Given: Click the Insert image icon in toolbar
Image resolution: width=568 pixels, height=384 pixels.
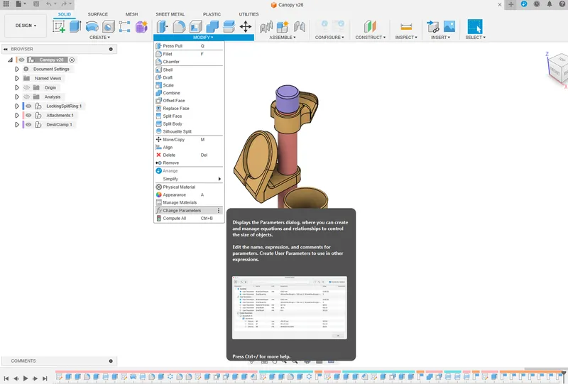Looking at the screenshot, I should point(449,26).
